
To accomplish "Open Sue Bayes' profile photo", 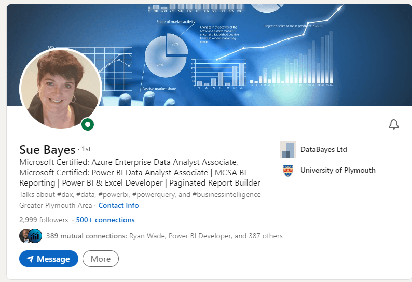I will [60, 88].
